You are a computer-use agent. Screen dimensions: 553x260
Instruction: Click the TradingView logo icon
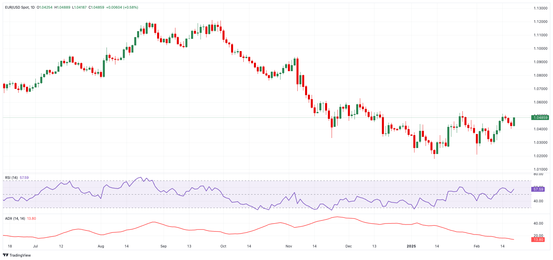click(x=6, y=255)
